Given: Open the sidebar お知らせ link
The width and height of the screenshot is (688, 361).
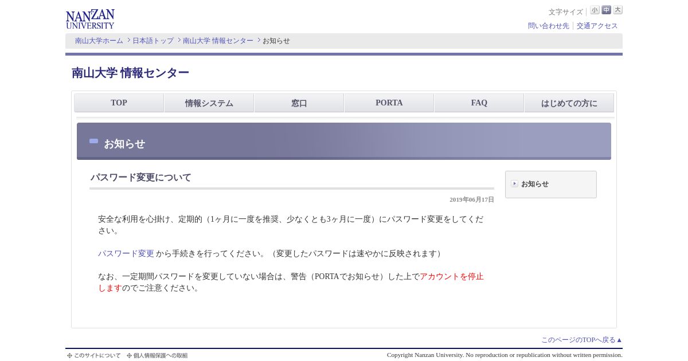Looking at the screenshot, I should tap(535, 184).
